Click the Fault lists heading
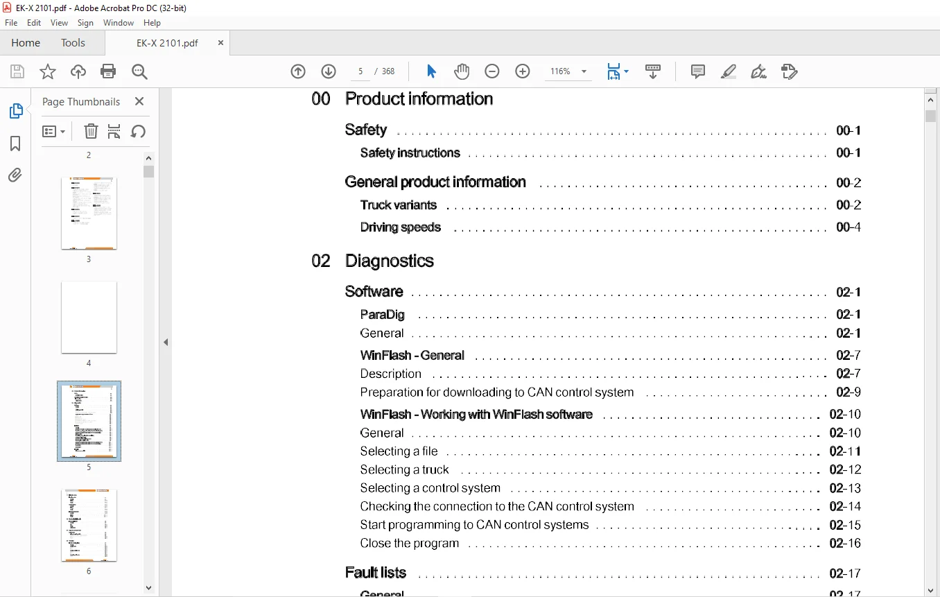The height and width of the screenshot is (597, 940). click(376, 573)
